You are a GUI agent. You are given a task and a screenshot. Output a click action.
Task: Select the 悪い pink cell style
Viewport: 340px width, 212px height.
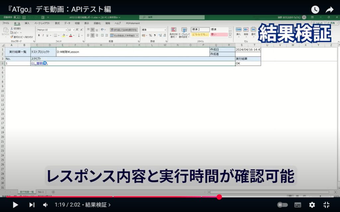coord(219,34)
